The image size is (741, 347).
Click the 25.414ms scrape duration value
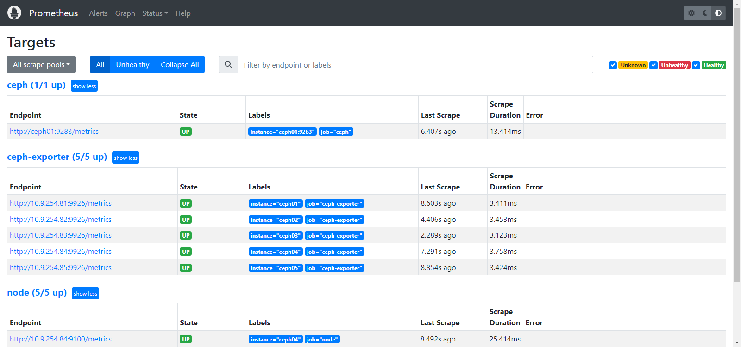pyautogui.click(x=505, y=339)
